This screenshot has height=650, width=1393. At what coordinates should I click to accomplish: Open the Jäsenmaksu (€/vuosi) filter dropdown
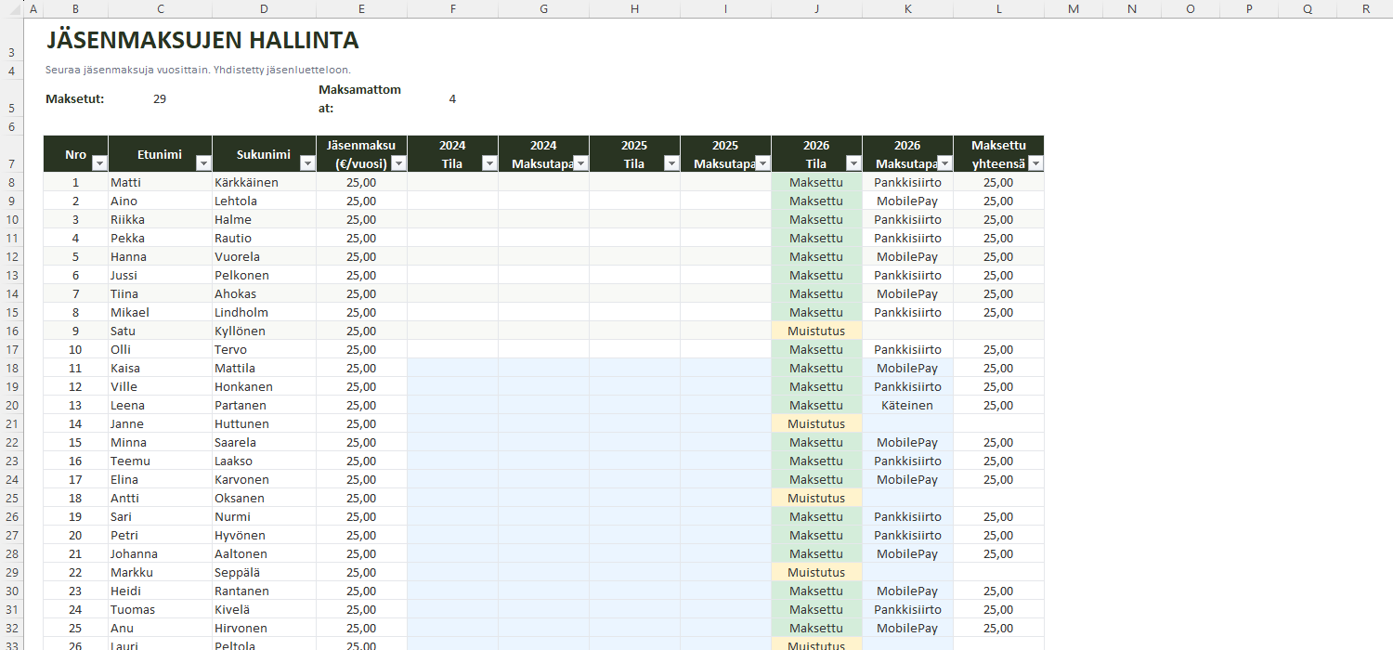[x=398, y=163]
